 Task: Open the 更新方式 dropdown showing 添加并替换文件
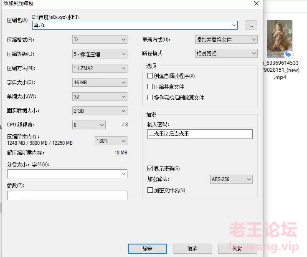tap(226, 40)
